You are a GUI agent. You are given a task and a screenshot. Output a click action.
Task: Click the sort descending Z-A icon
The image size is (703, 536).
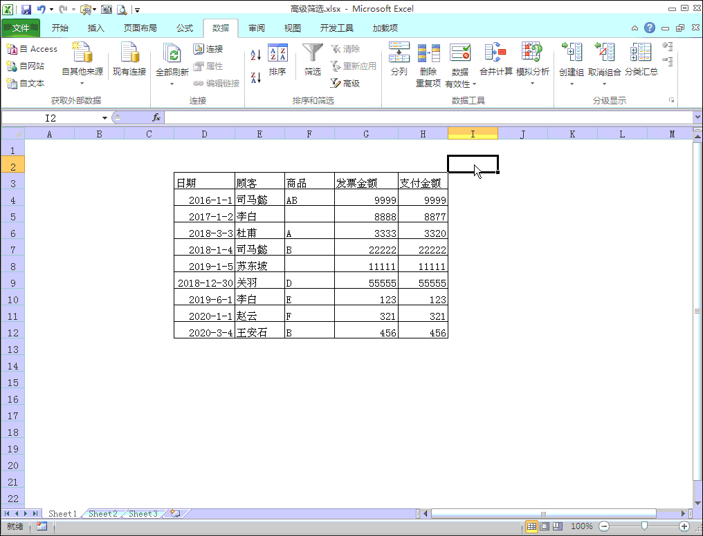pyautogui.click(x=255, y=78)
